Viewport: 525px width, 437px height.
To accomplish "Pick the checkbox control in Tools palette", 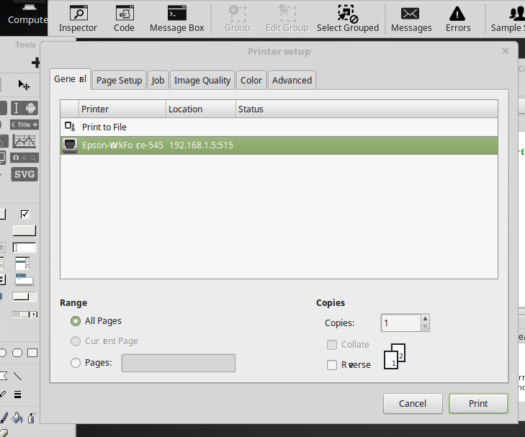I will (x=24, y=214).
